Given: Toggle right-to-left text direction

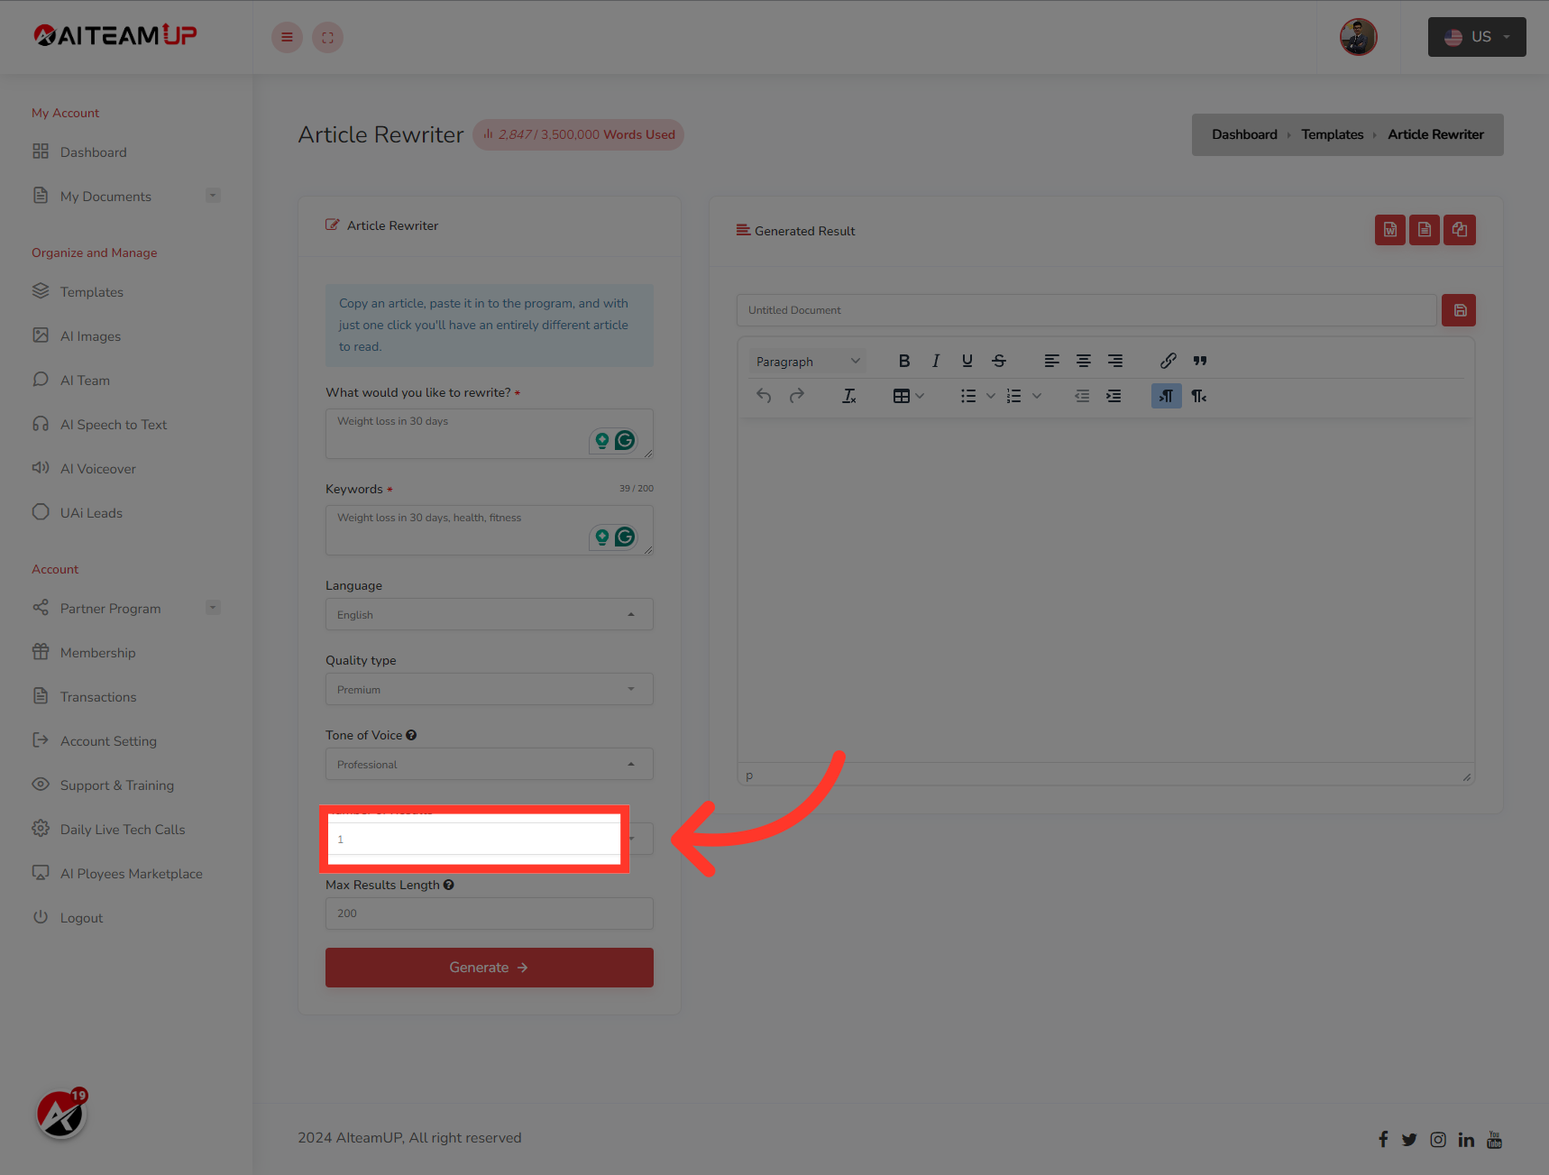Looking at the screenshot, I should (x=1198, y=395).
